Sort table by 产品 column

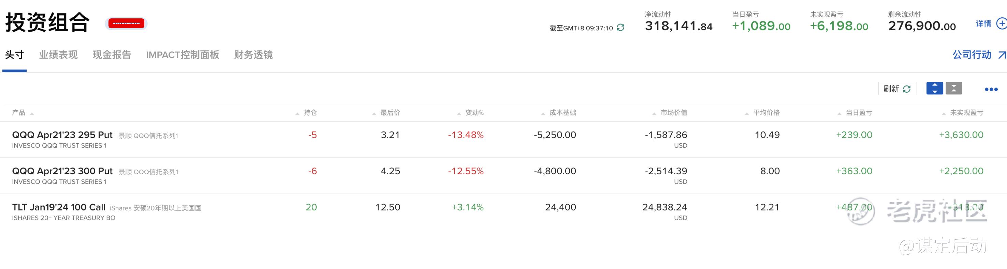pos(19,113)
